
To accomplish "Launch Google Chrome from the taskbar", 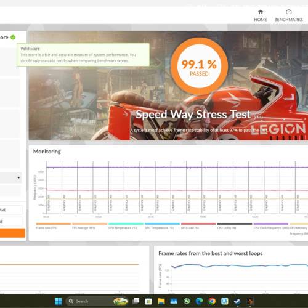I will pyautogui.click(x=212, y=301).
